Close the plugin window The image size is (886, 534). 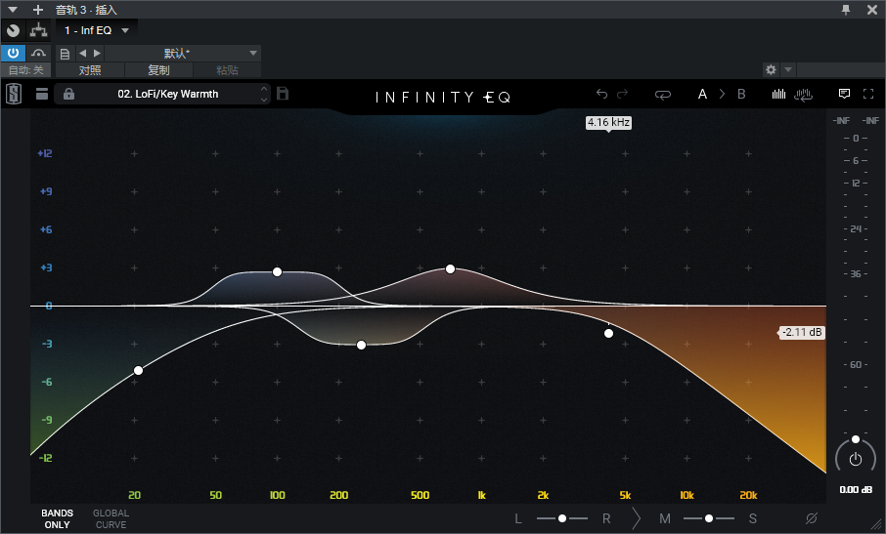point(872,10)
